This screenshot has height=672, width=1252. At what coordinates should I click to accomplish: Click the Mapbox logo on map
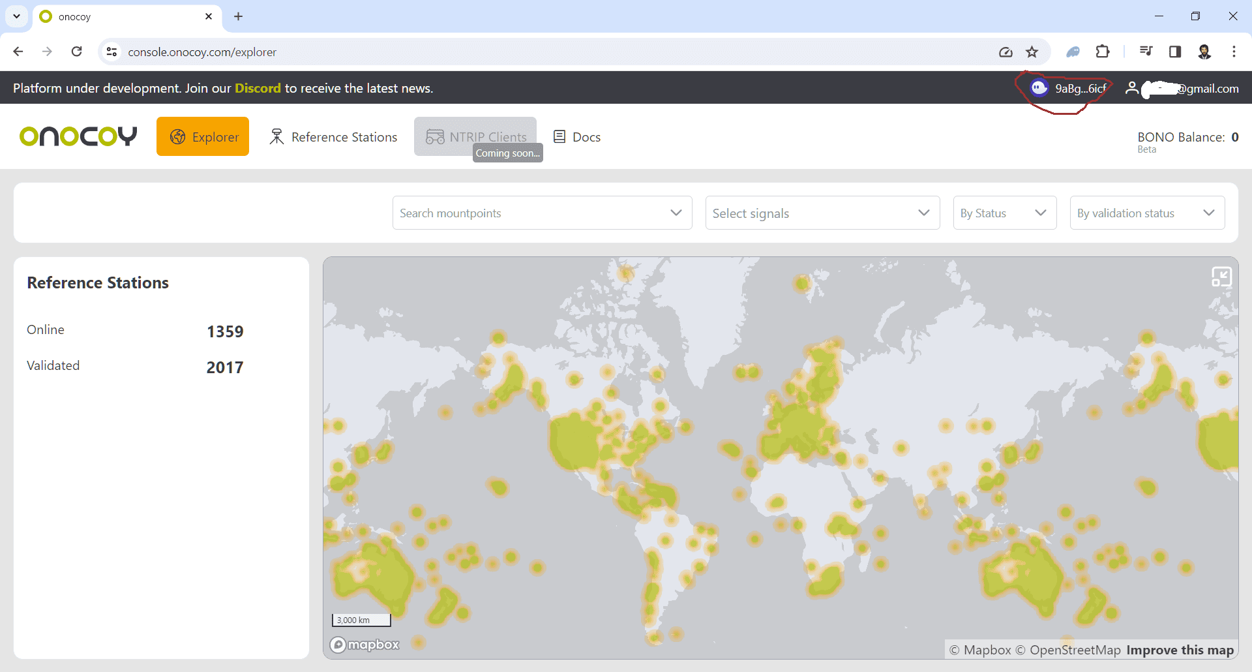[365, 645]
